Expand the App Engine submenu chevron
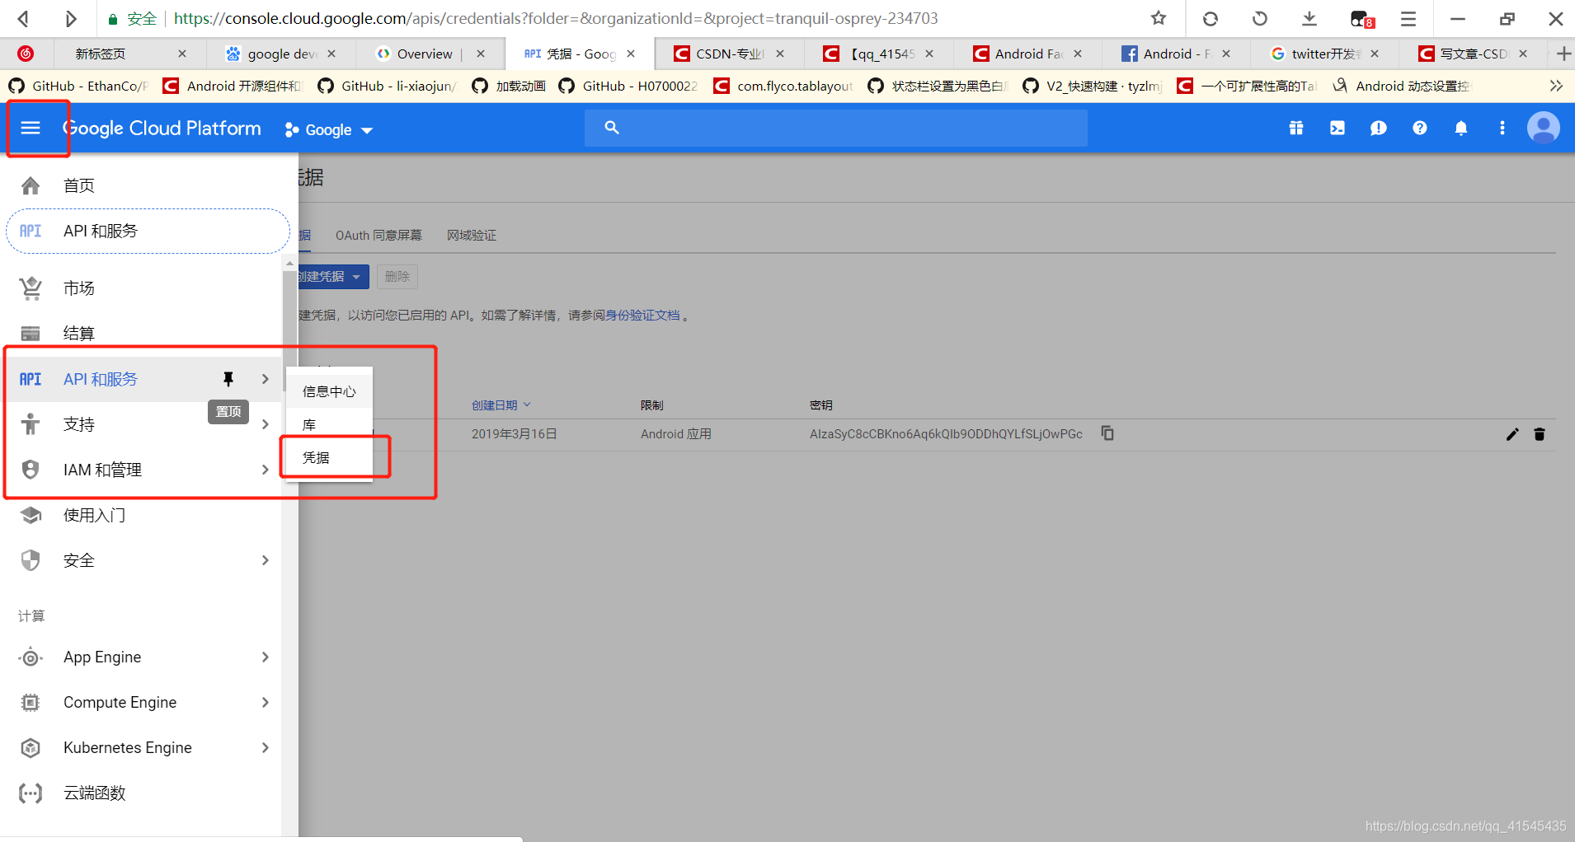The width and height of the screenshot is (1575, 842). pos(265,657)
